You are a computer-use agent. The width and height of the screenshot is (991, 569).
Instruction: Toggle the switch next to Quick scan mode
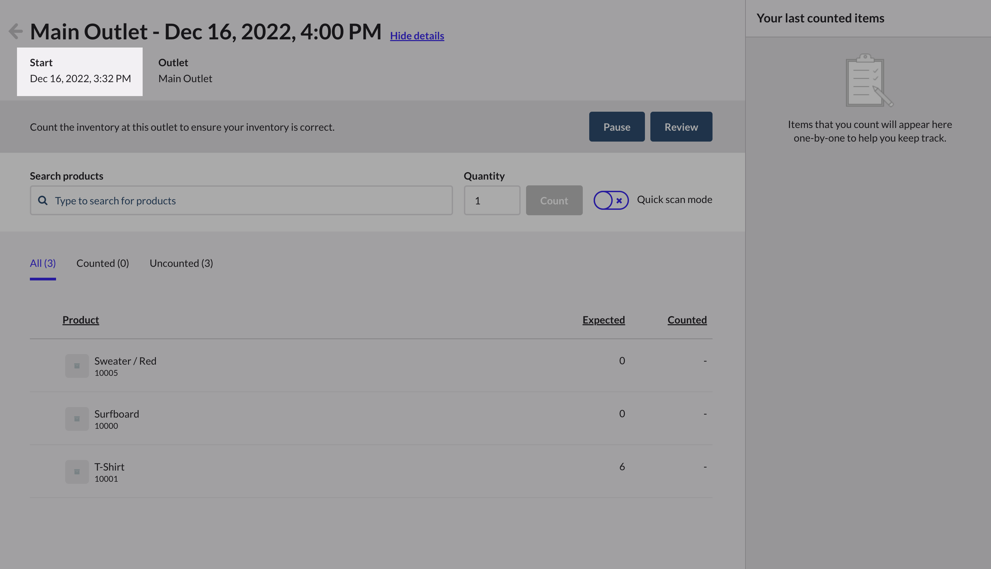point(611,200)
